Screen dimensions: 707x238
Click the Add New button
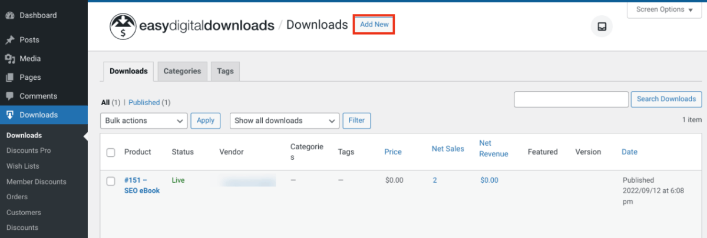point(374,25)
